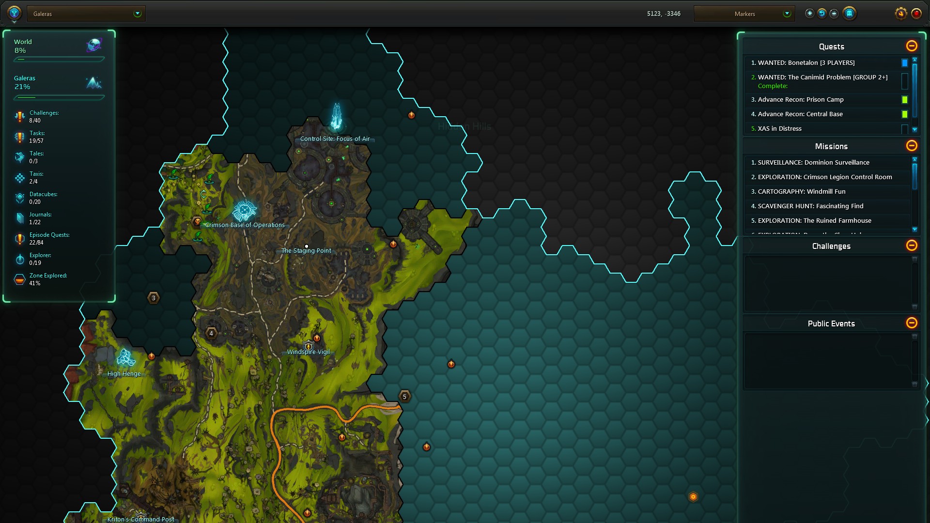Viewport: 930px width, 523px height.
Task: Click flame marker near Hidden Hills
Action: [x=411, y=115]
